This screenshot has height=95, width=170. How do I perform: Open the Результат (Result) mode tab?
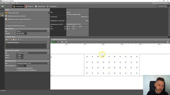click(29, 6)
